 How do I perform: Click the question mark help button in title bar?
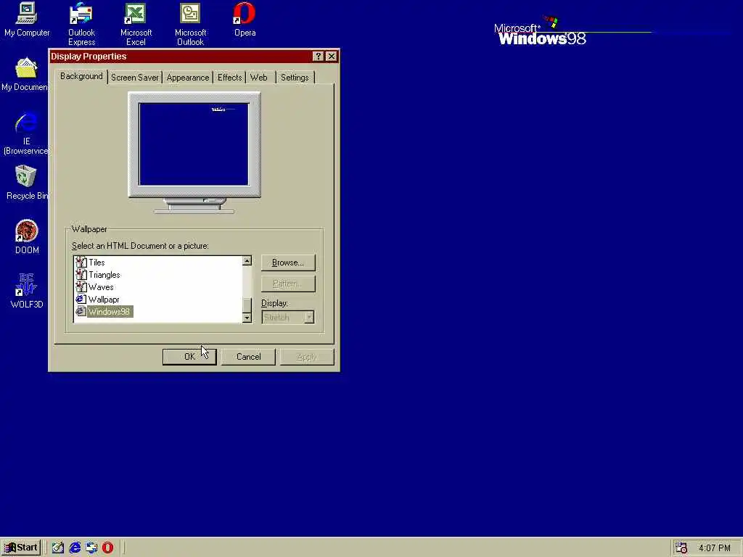(x=319, y=57)
